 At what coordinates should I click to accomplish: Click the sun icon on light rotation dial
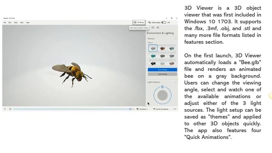(162, 87)
